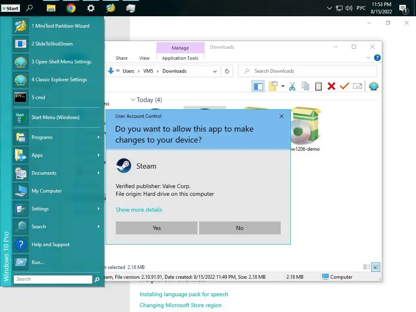
Task: Open Application Tools tab
Action: [x=180, y=58]
